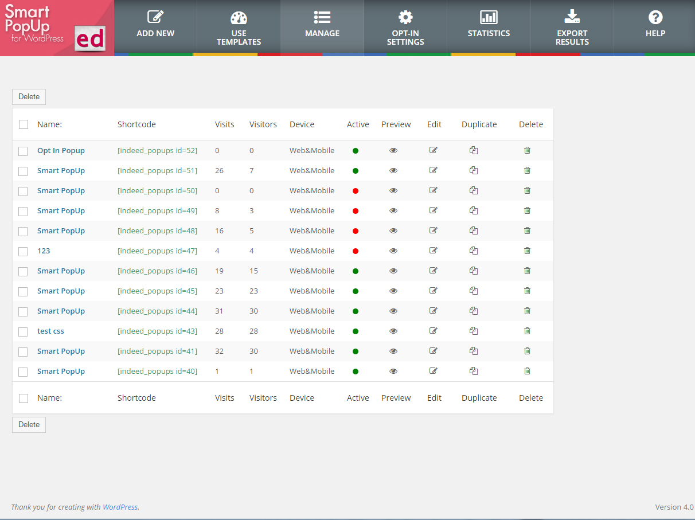Open the Use Templates section
Viewport: 695px width, 520px height.
click(x=239, y=28)
